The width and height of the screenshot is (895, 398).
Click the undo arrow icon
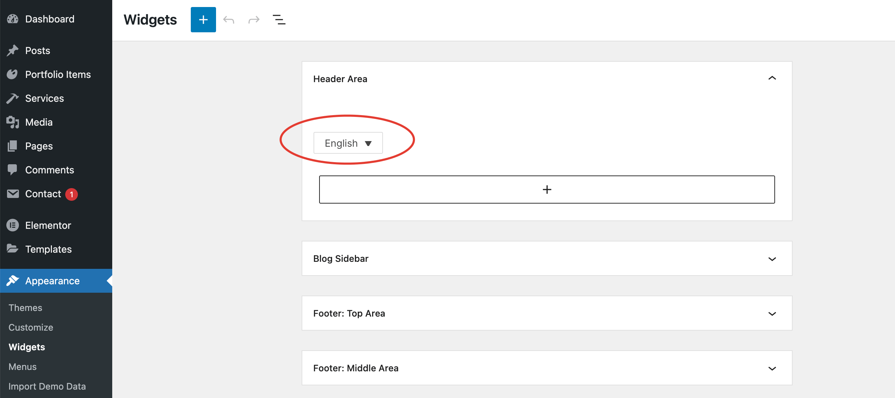229,20
